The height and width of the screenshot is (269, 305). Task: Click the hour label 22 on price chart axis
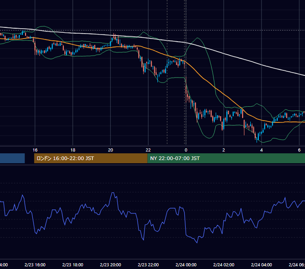click(x=148, y=150)
